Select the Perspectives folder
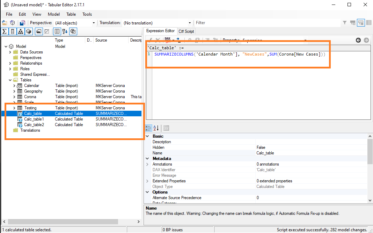The image size is (373, 233). click(31, 58)
